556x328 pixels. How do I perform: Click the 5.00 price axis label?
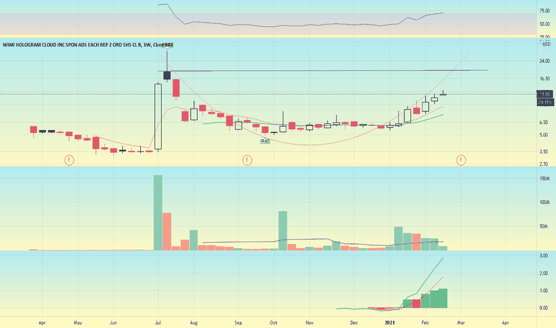tap(544, 135)
